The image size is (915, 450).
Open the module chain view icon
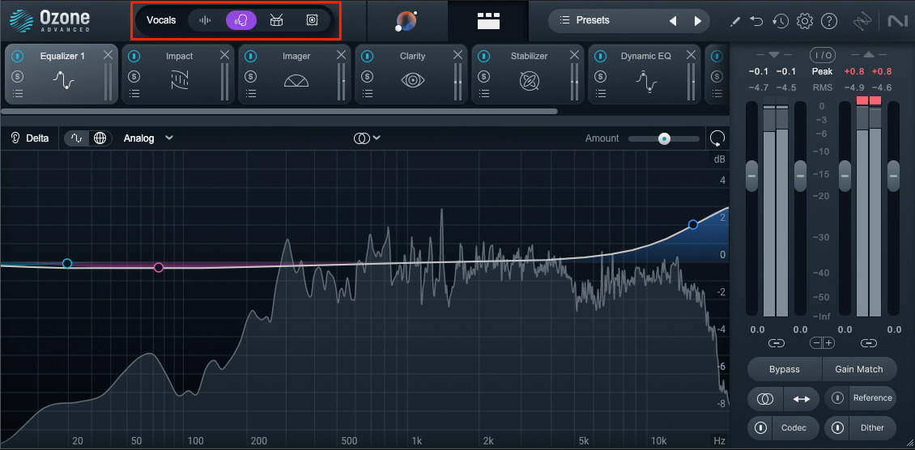[x=487, y=21]
